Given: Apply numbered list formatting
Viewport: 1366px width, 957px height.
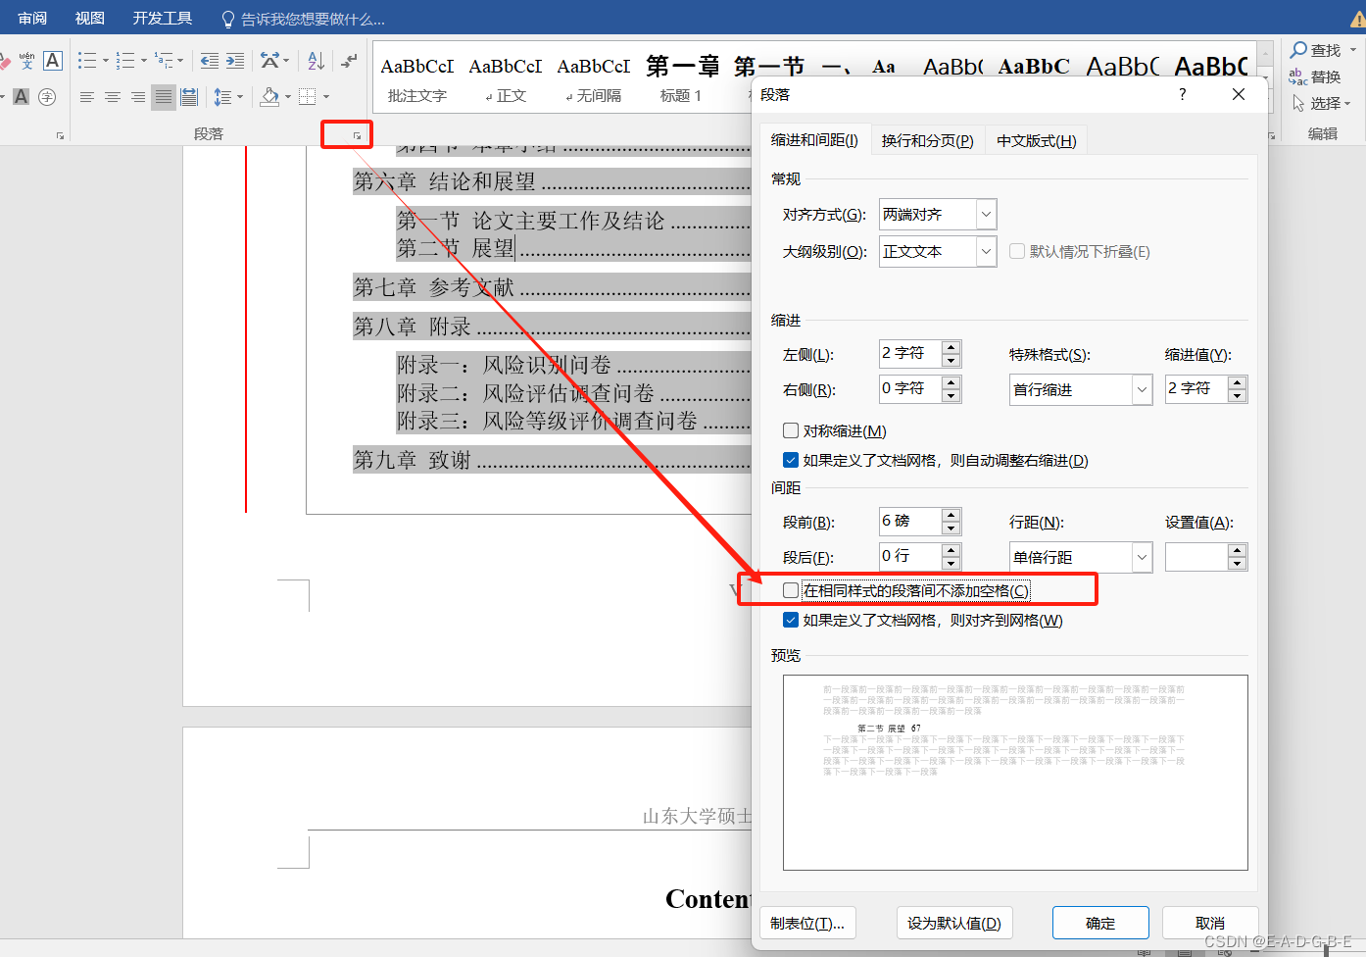Looking at the screenshot, I should click(x=125, y=61).
